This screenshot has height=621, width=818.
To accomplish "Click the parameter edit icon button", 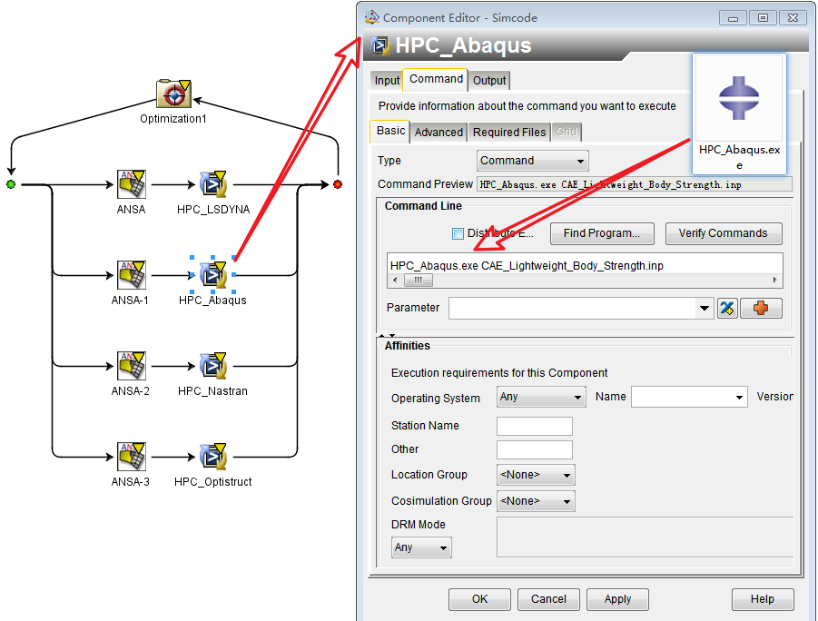I will pyautogui.click(x=727, y=309).
